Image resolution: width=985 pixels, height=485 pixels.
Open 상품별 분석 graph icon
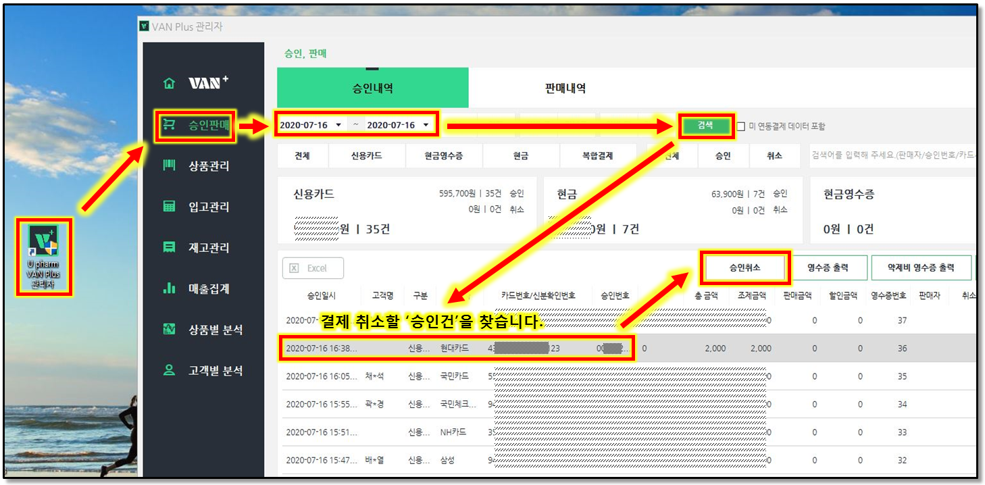click(x=169, y=330)
